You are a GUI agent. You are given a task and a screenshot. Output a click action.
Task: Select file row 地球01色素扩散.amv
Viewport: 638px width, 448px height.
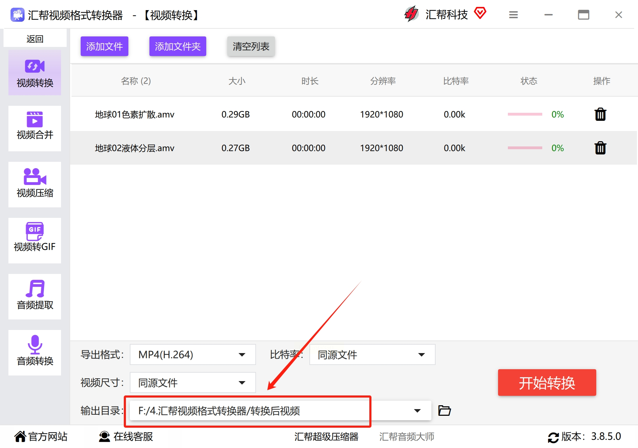coord(354,114)
